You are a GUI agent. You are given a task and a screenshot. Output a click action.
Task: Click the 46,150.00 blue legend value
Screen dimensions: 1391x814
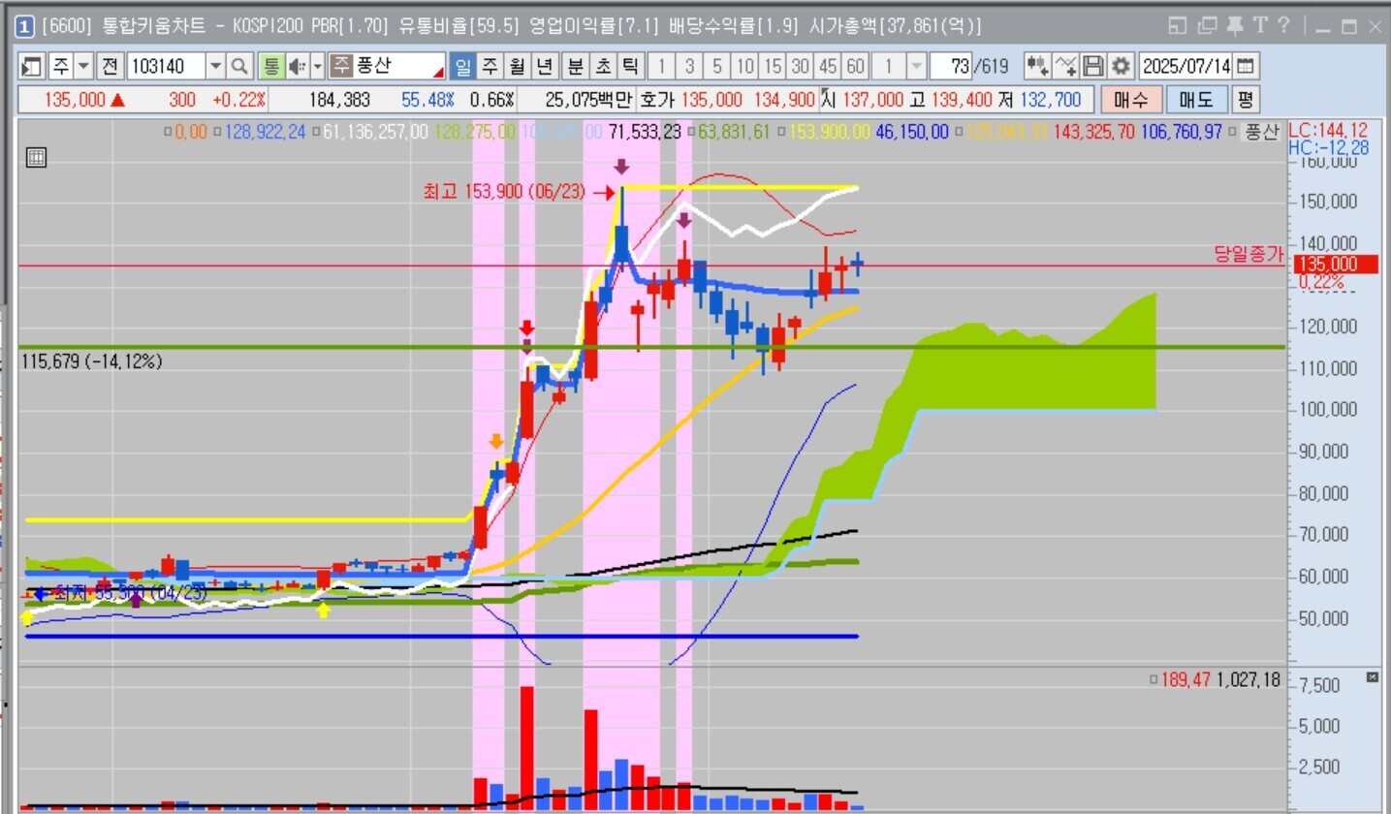[912, 132]
